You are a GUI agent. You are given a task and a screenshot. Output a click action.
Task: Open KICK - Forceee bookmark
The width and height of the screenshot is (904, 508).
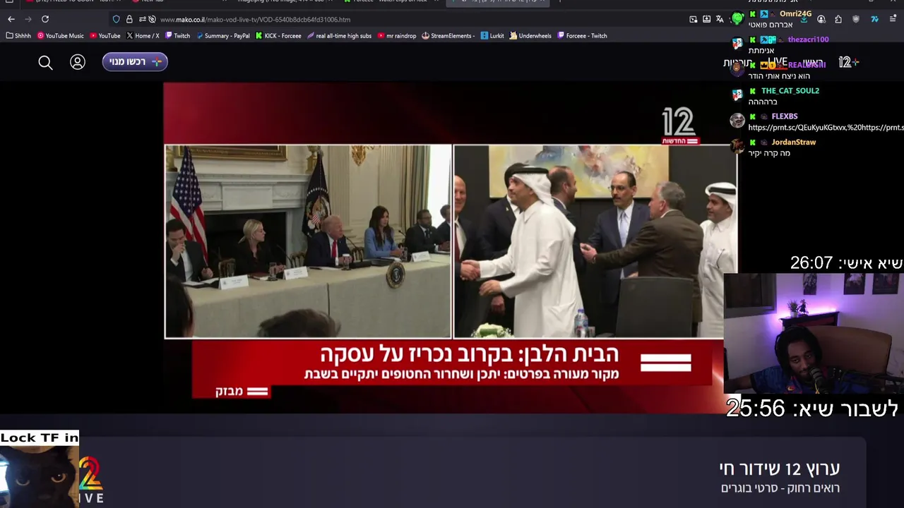278,35
